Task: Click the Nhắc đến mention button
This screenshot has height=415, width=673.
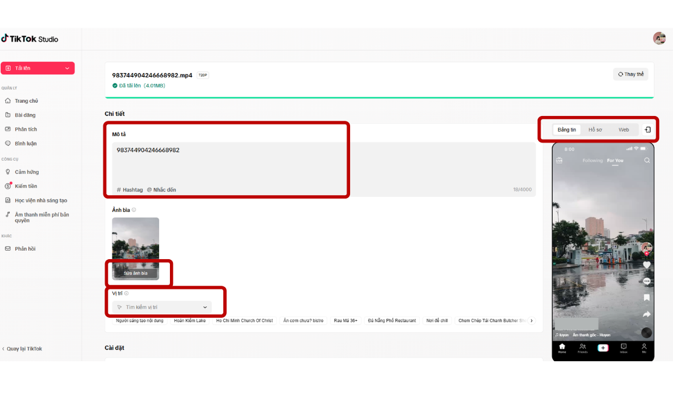Action: [161, 190]
